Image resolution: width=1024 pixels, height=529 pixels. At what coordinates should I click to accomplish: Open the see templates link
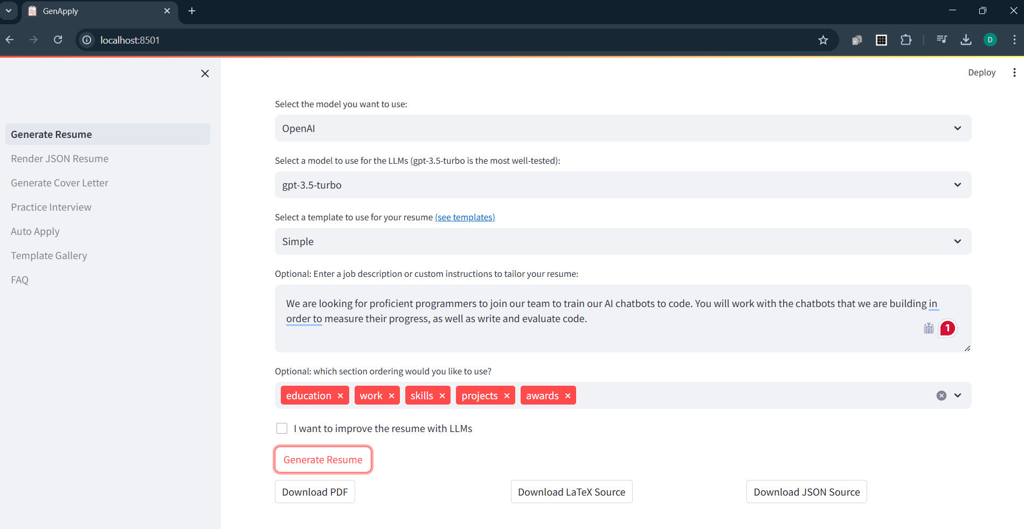pyautogui.click(x=465, y=217)
